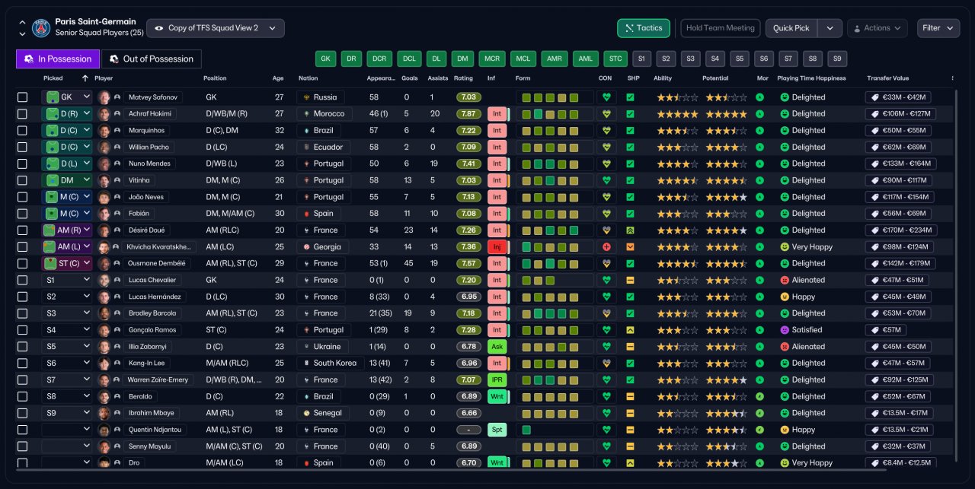The image size is (975, 489).
Task: Click the Alienated face icon for Lucas Chevalier
Action: click(x=785, y=280)
